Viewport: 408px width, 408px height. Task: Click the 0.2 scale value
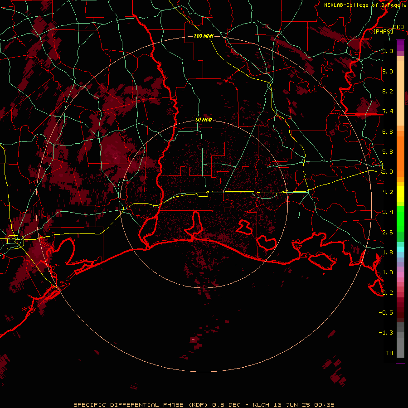tap(388, 293)
